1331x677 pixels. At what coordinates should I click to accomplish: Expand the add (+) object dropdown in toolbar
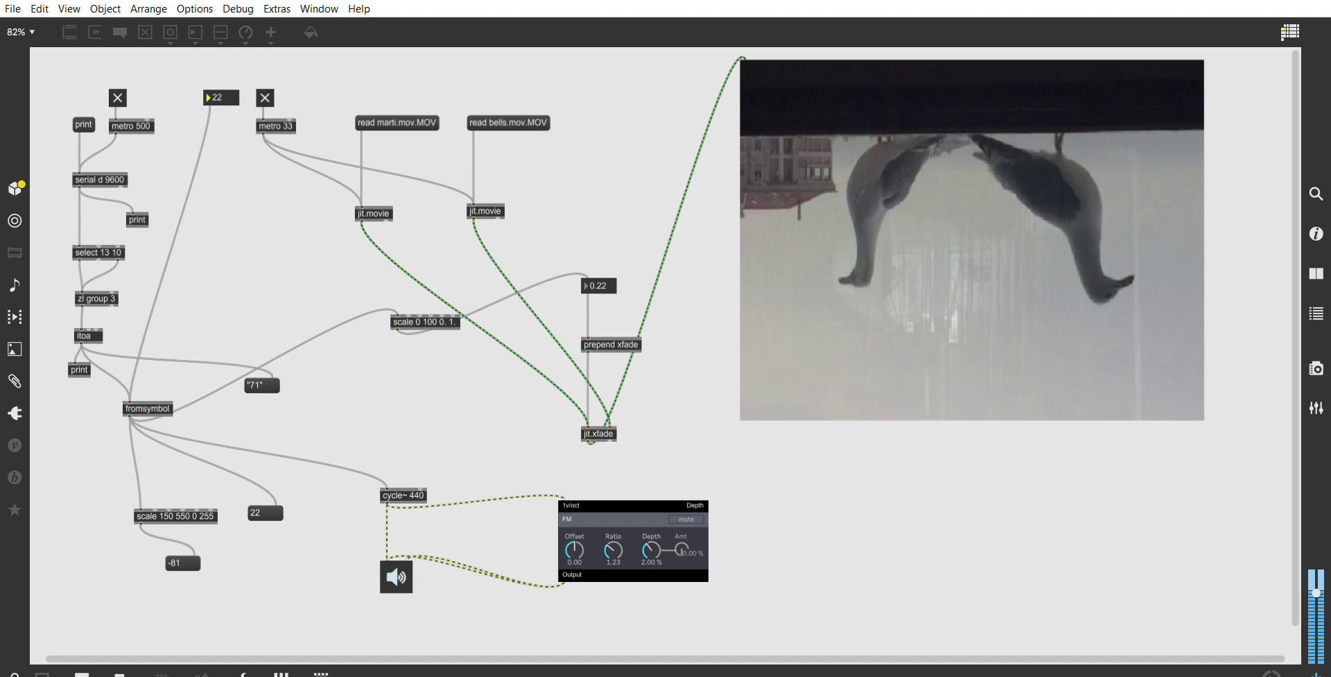coord(271,33)
